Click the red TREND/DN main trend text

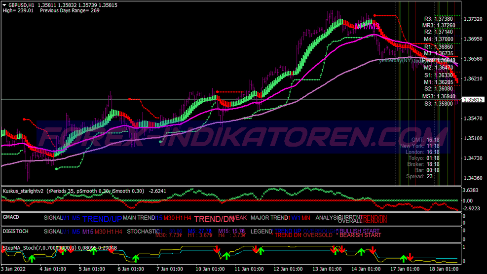tap(214, 219)
